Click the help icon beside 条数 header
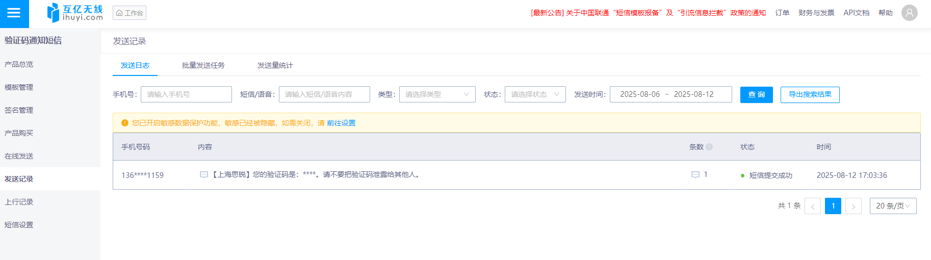Screen dimensions: 931x260 point(709,147)
